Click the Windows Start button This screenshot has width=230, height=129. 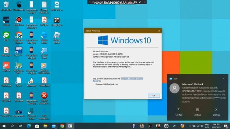tap(4, 126)
